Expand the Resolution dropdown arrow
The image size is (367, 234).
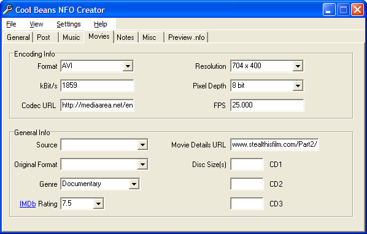pos(298,66)
